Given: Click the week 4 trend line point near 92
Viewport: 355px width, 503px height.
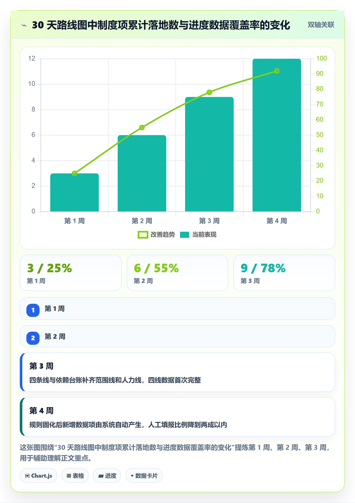Looking at the screenshot, I should pyautogui.click(x=277, y=71).
